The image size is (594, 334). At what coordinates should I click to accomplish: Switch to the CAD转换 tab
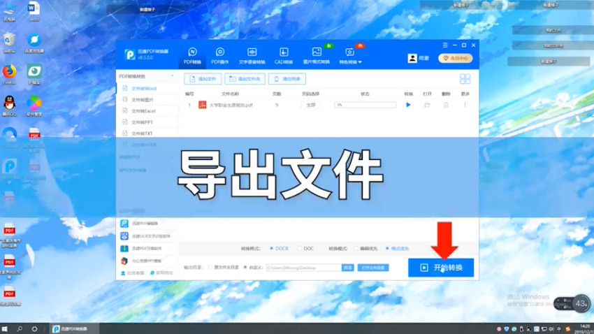tap(283, 56)
